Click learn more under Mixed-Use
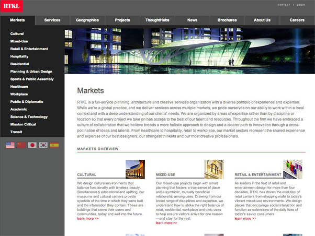The height and width of the screenshot is (236, 315). click(166, 223)
